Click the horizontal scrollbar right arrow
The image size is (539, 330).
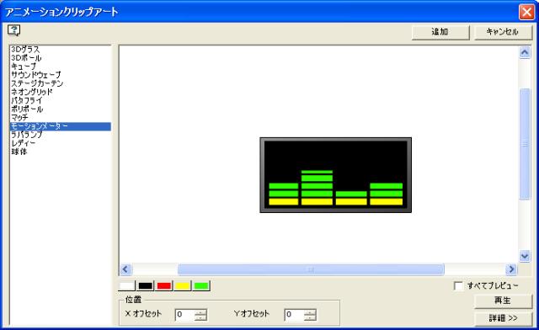[x=511, y=269]
